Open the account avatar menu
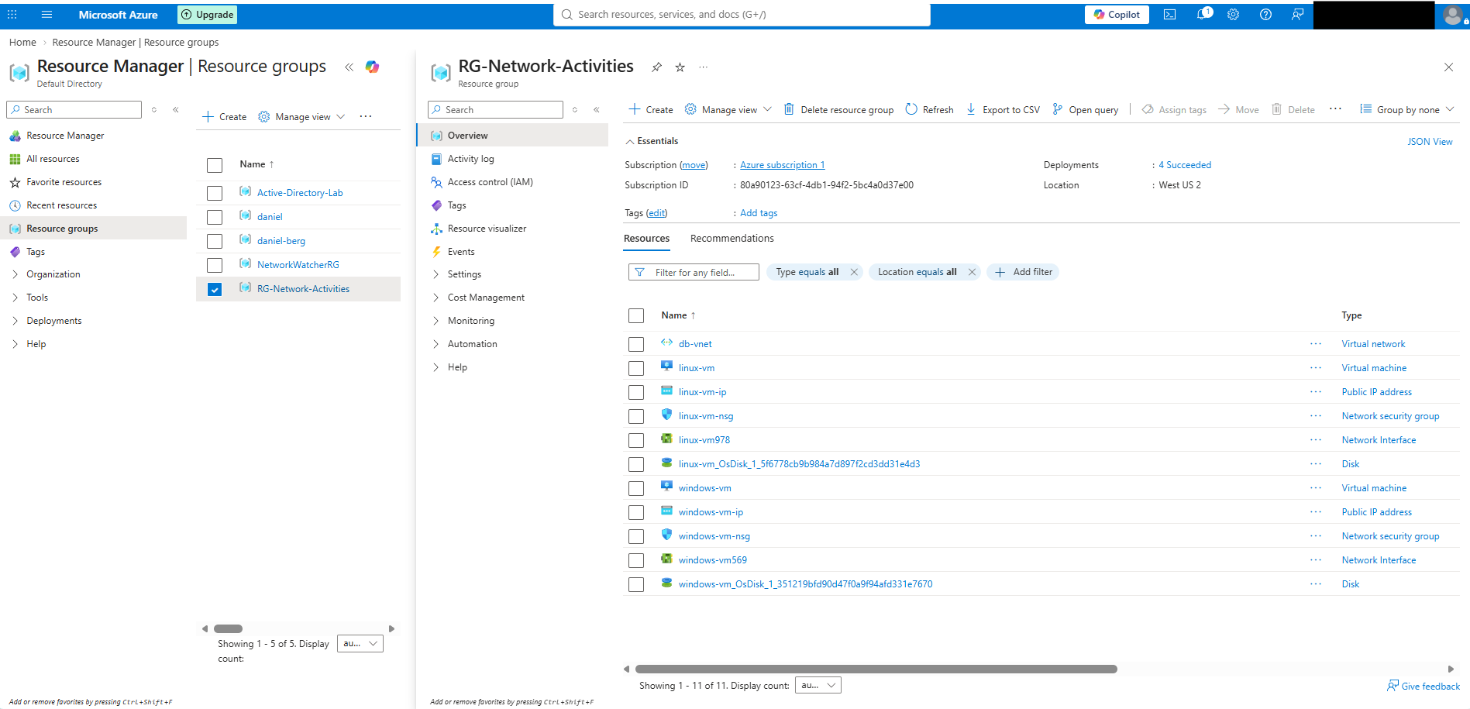1470x709 pixels. [x=1453, y=15]
